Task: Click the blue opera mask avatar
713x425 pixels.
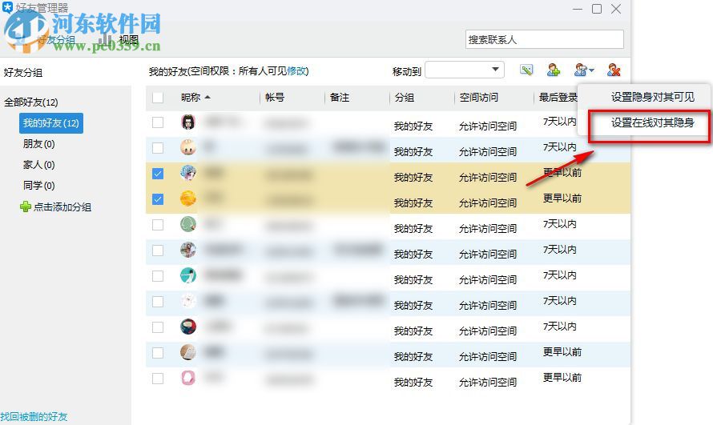Action: 188,173
